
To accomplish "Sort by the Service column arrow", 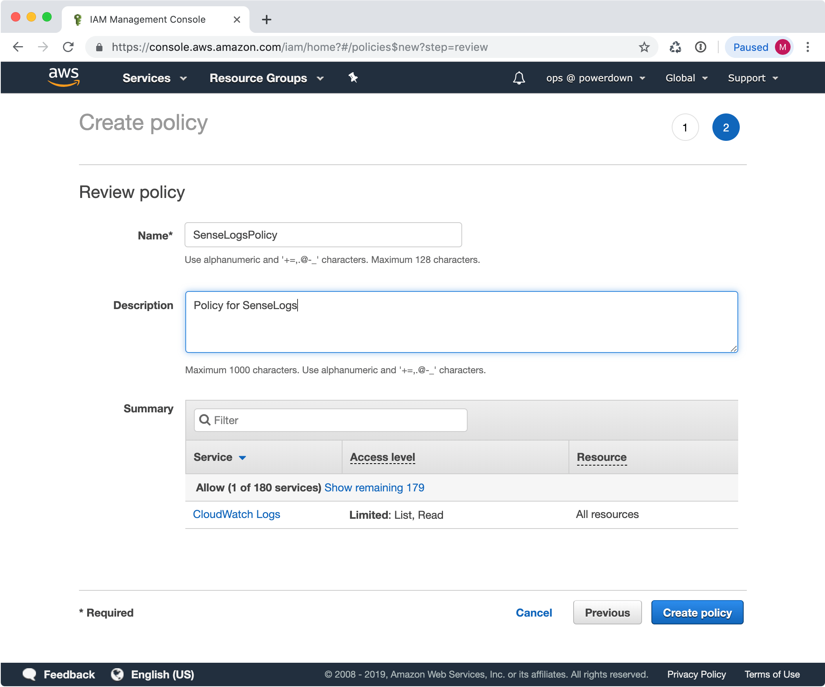I will (x=242, y=458).
